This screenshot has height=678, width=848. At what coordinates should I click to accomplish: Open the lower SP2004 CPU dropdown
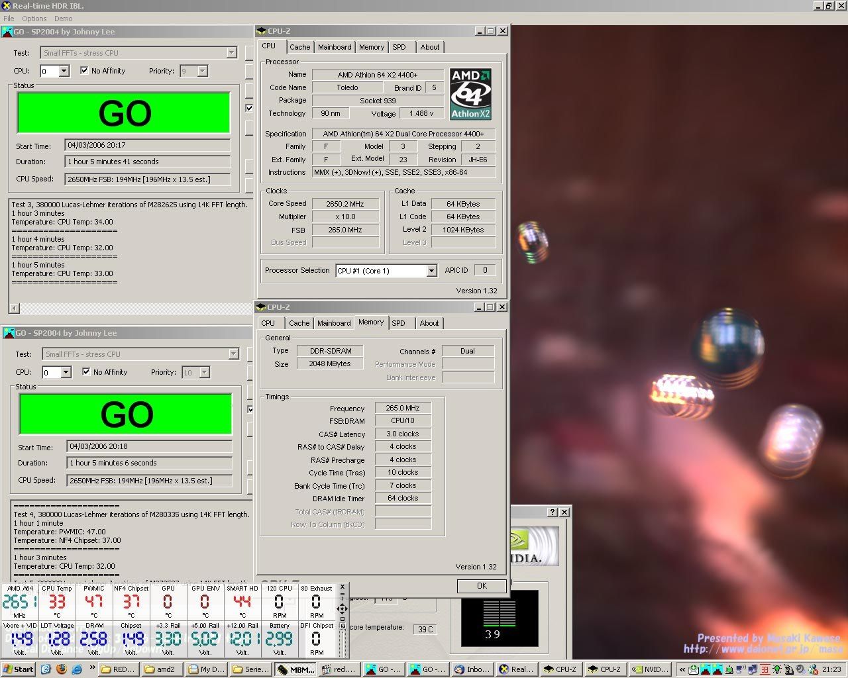click(x=66, y=372)
